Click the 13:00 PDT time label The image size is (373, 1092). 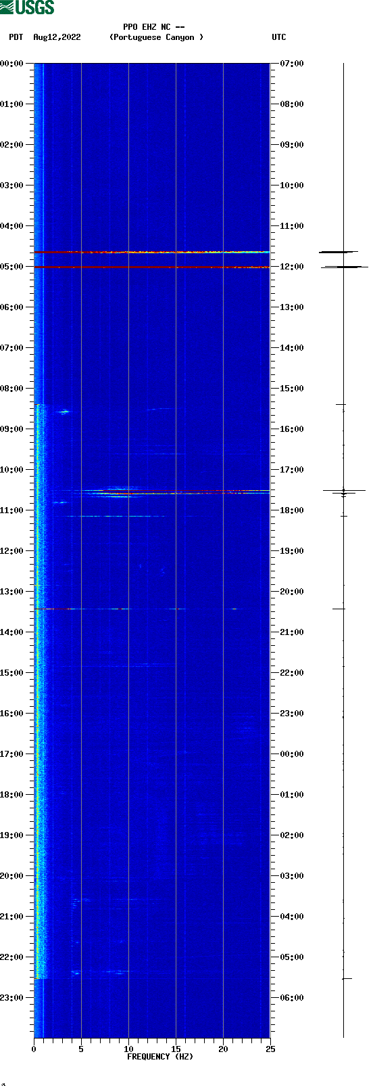[x=12, y=592]
